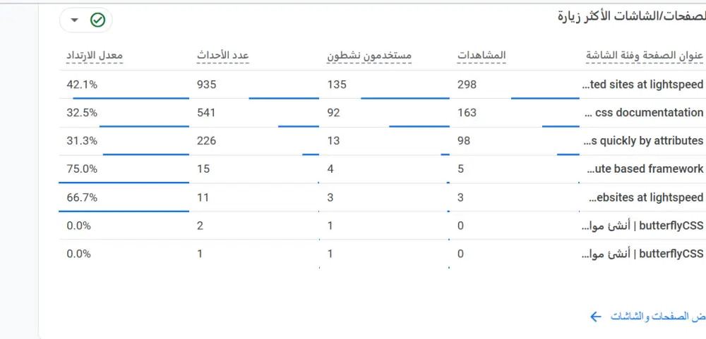
Task: Click عنوان الصفحة وفئة الشاشة column header
Action: pyautogui.click(x=645, y=56)
